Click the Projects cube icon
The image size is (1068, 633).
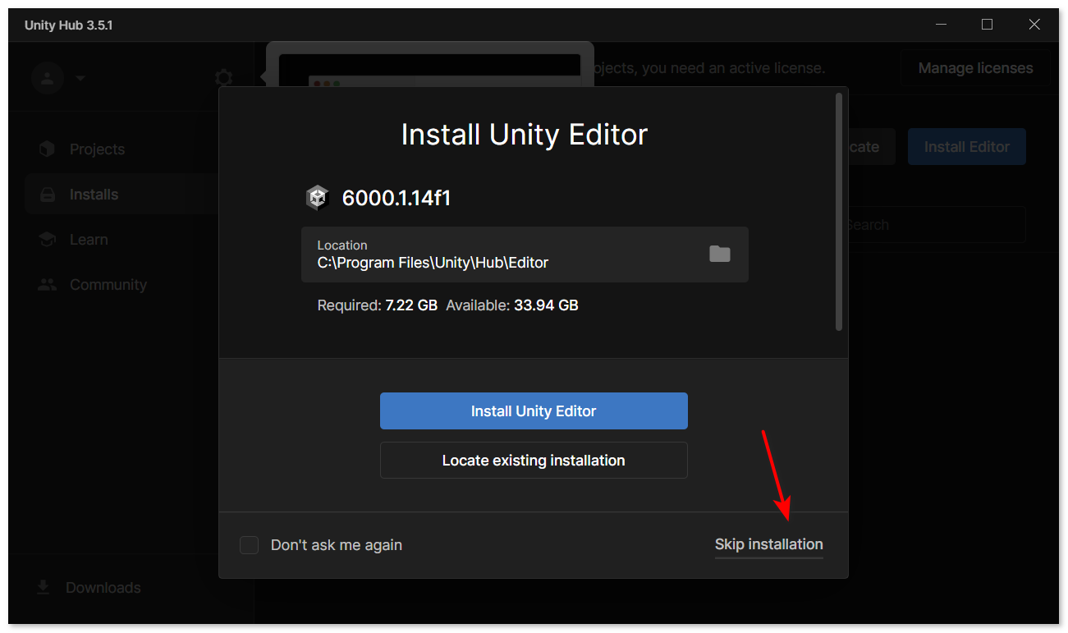tap(48, 149)
